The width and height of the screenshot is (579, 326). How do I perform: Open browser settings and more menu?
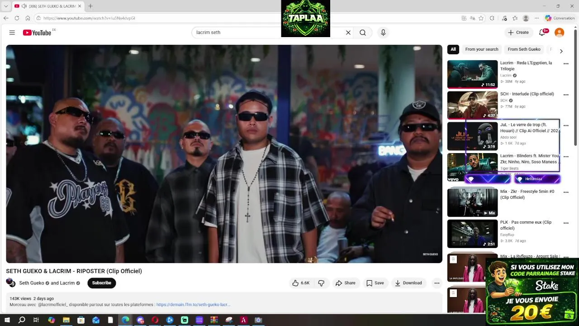click(536, 18)
